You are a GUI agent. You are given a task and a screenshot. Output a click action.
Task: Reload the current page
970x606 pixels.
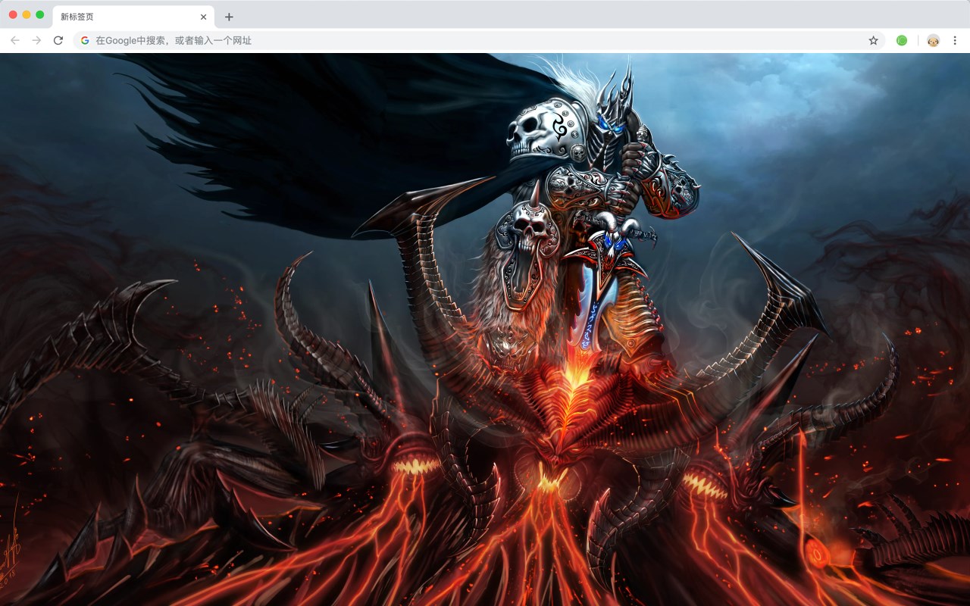pyautogui.click(x=58, y=40)
